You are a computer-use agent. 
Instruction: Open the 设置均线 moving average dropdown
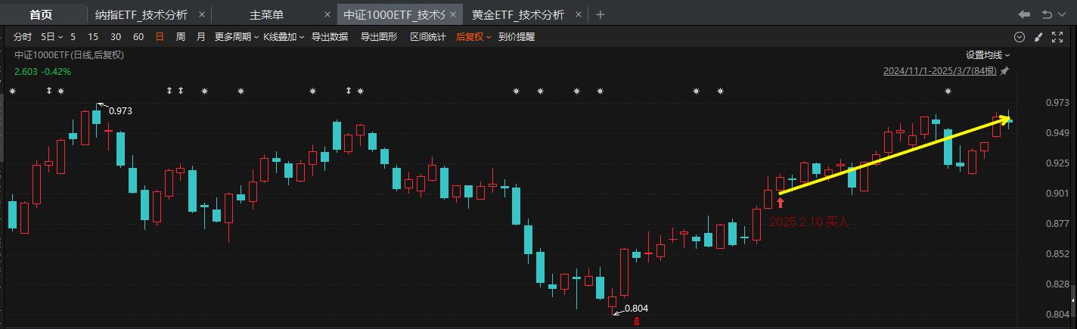[987, 54]
